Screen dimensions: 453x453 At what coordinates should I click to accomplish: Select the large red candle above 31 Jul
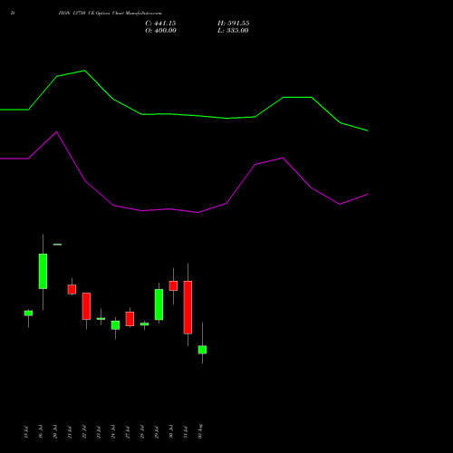tap(188, 307)
